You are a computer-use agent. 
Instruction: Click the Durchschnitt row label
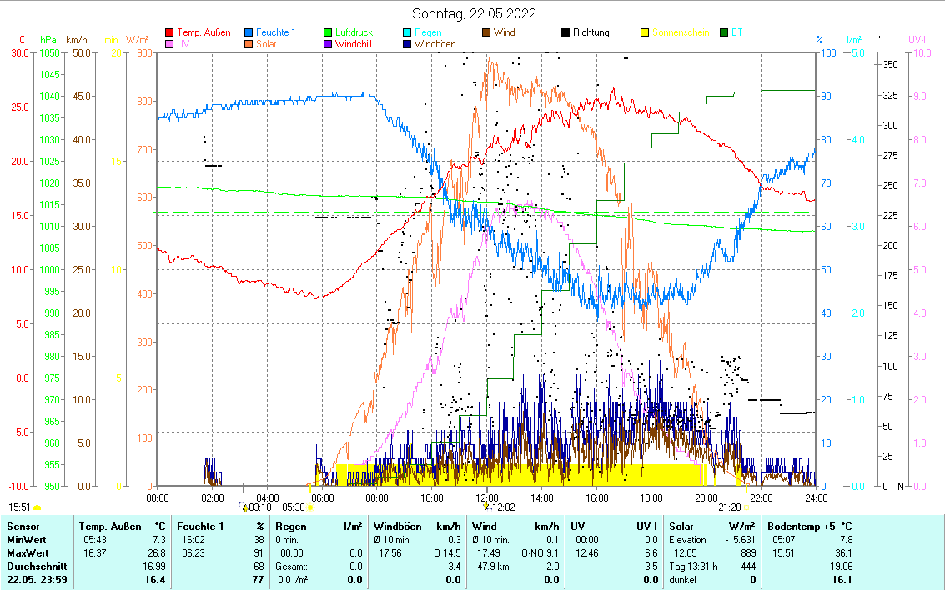coord(34,567)
